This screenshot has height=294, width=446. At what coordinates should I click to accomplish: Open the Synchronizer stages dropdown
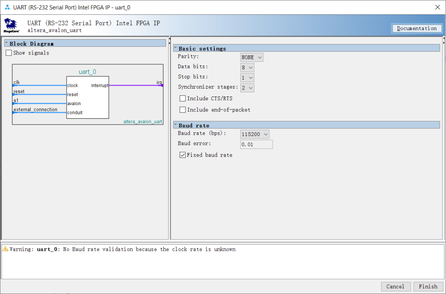click(x=247, y=88)
